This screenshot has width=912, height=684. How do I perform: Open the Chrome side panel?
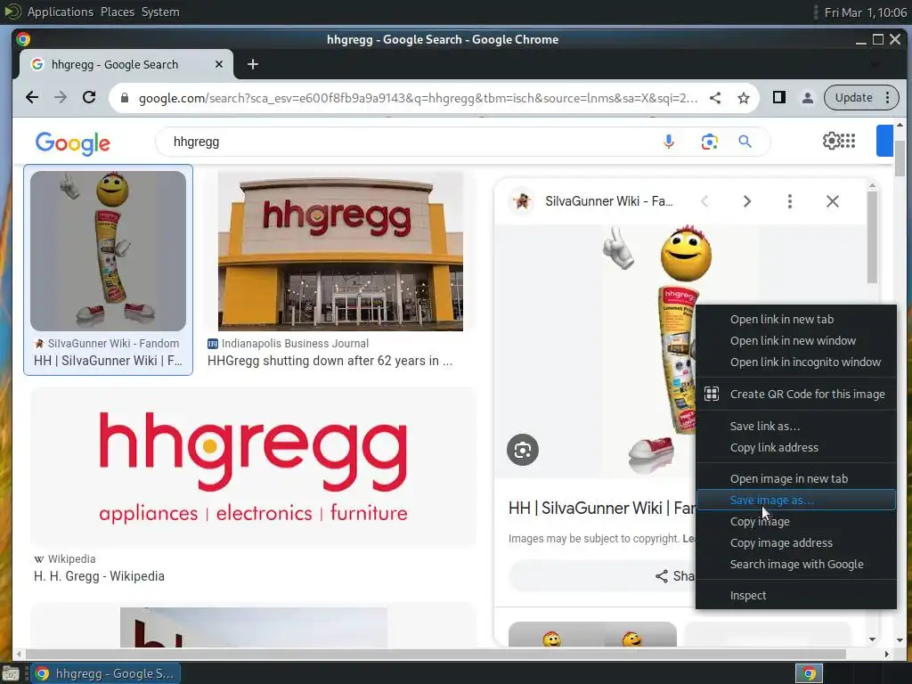coord(778,98)
